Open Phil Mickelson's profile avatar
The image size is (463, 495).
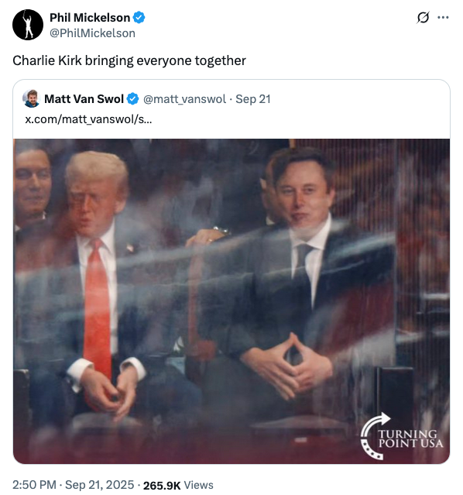[28, 25]
